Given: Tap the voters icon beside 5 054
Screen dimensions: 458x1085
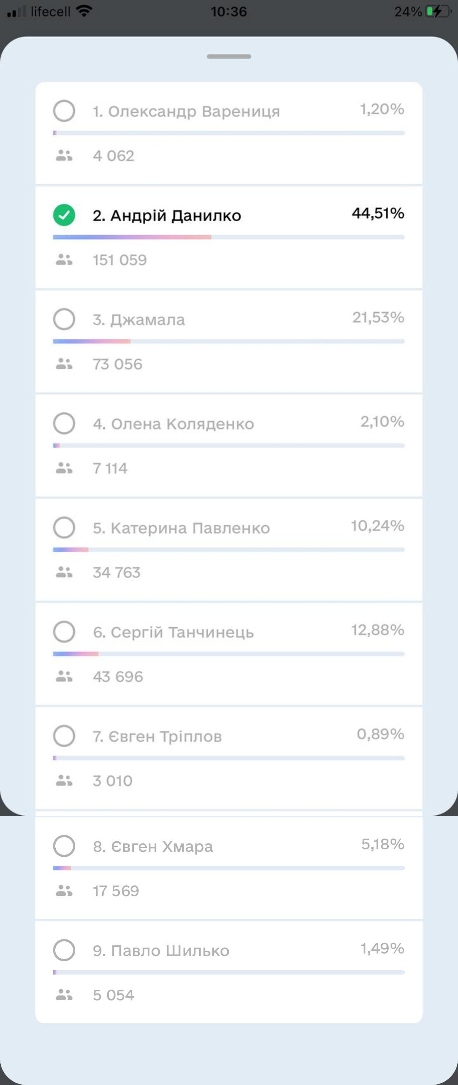Looking at the screenshot, I should click(x=64, y=994).
